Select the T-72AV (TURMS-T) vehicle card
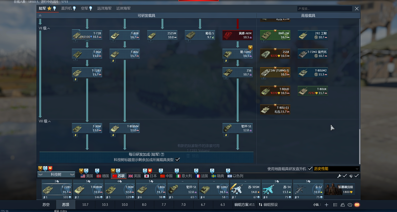 pyautogui.click(x=275, y=72)
